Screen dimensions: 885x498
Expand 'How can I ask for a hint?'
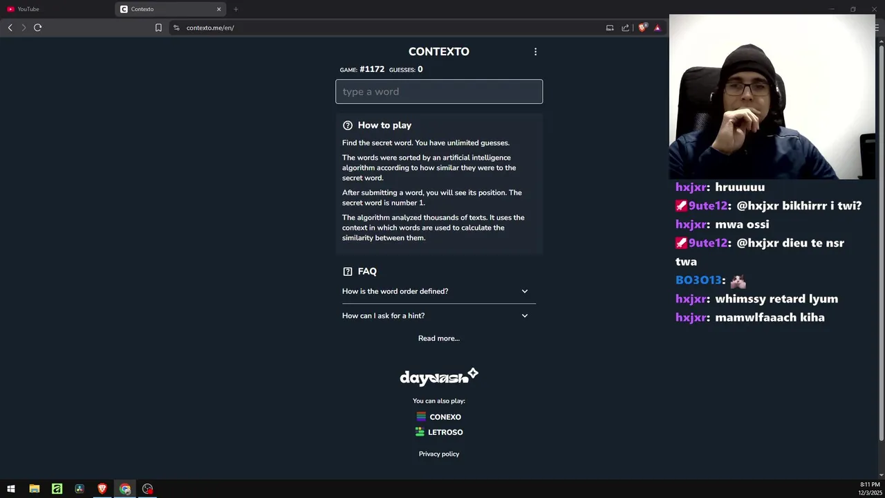(x=439, y=315)
